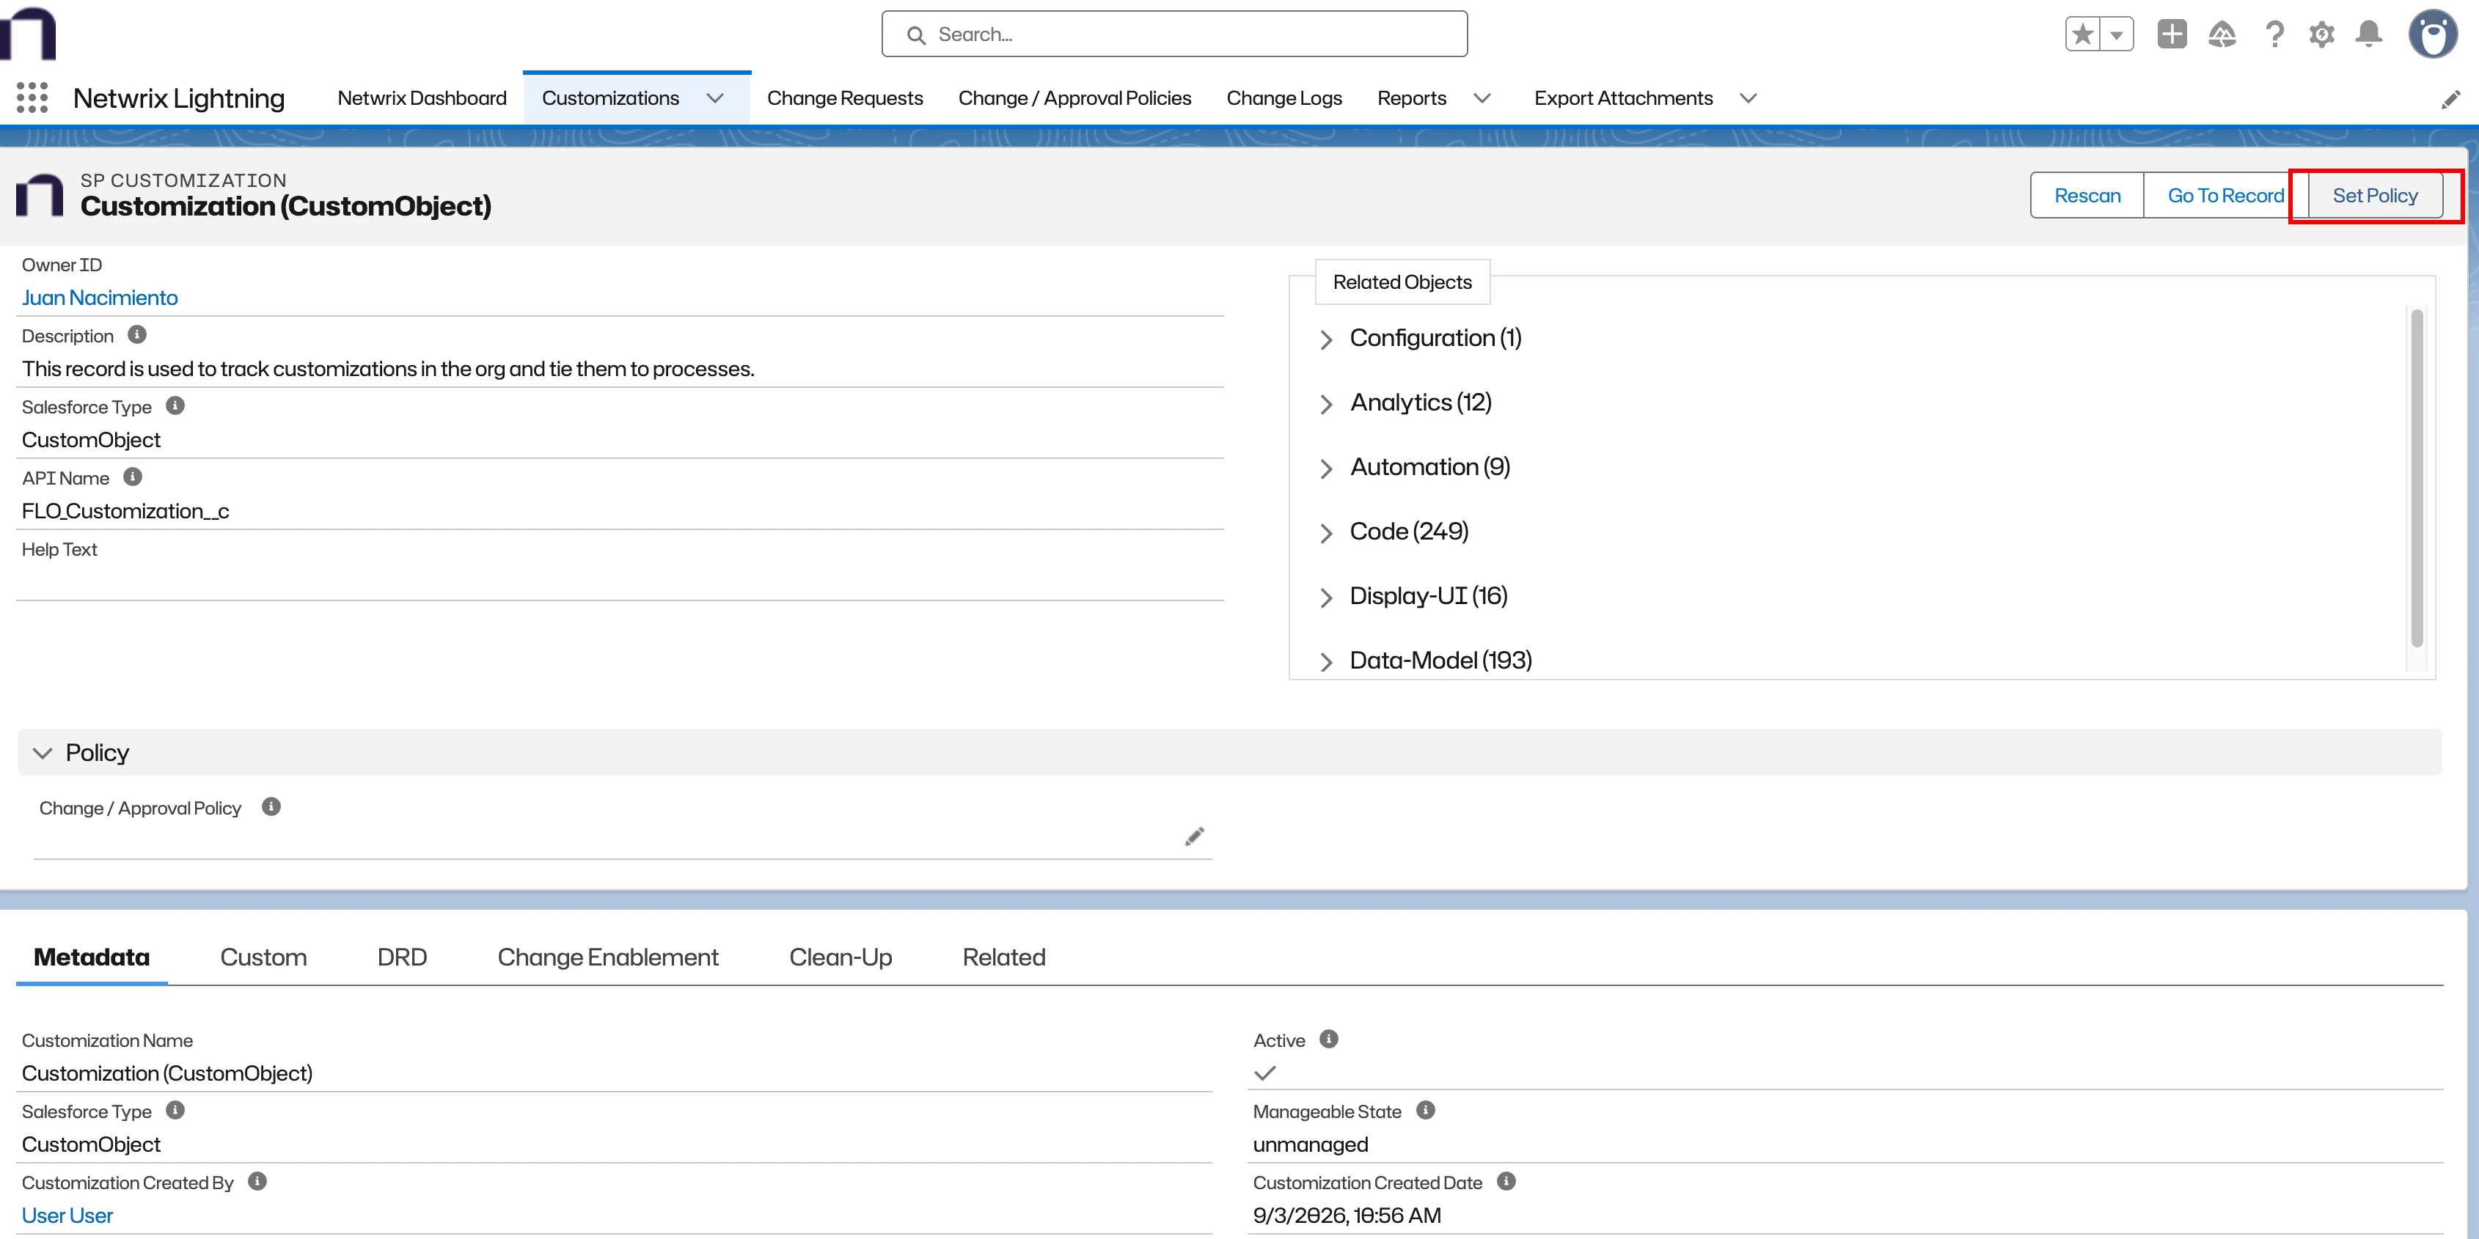The width and height of the screenshot is (2479, 1239).
Task: Open the Reports tab dropdown chevron
Action: [x=1483, y=98]
